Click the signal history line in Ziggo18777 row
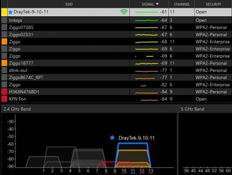Viewport: 232px width, 175px height. tap(147, 64)
